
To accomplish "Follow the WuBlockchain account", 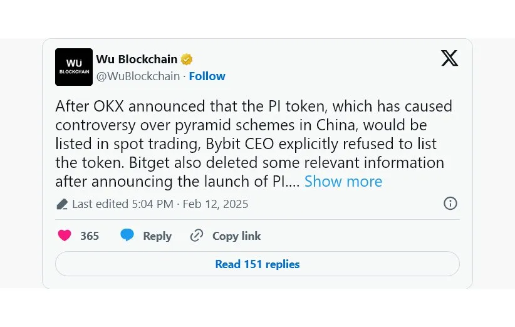I will 207,76.
